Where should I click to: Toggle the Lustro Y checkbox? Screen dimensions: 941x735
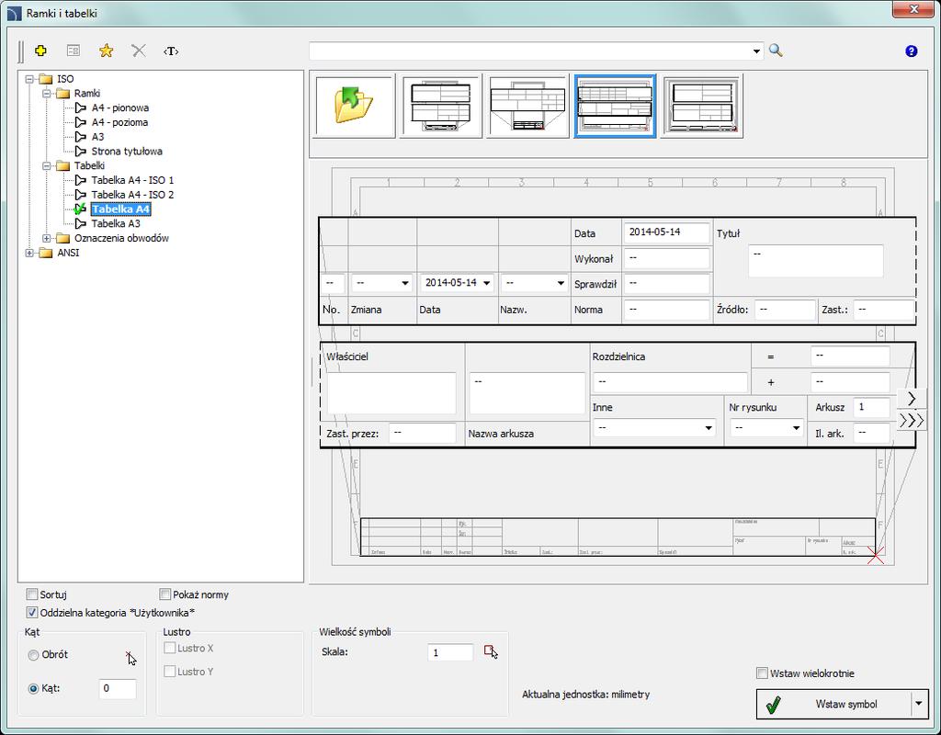click(170, 672)
